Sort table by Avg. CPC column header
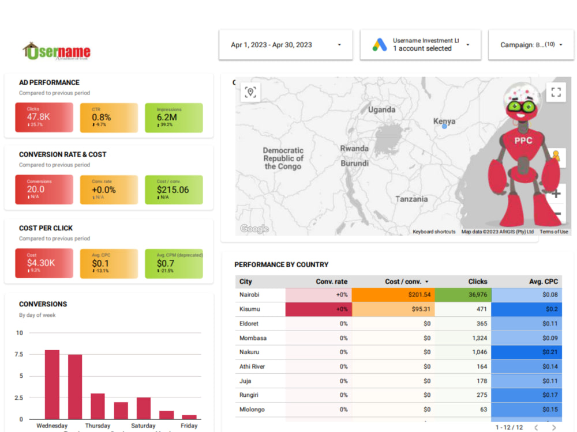This screenshot has width=577, height=432. 544,282
